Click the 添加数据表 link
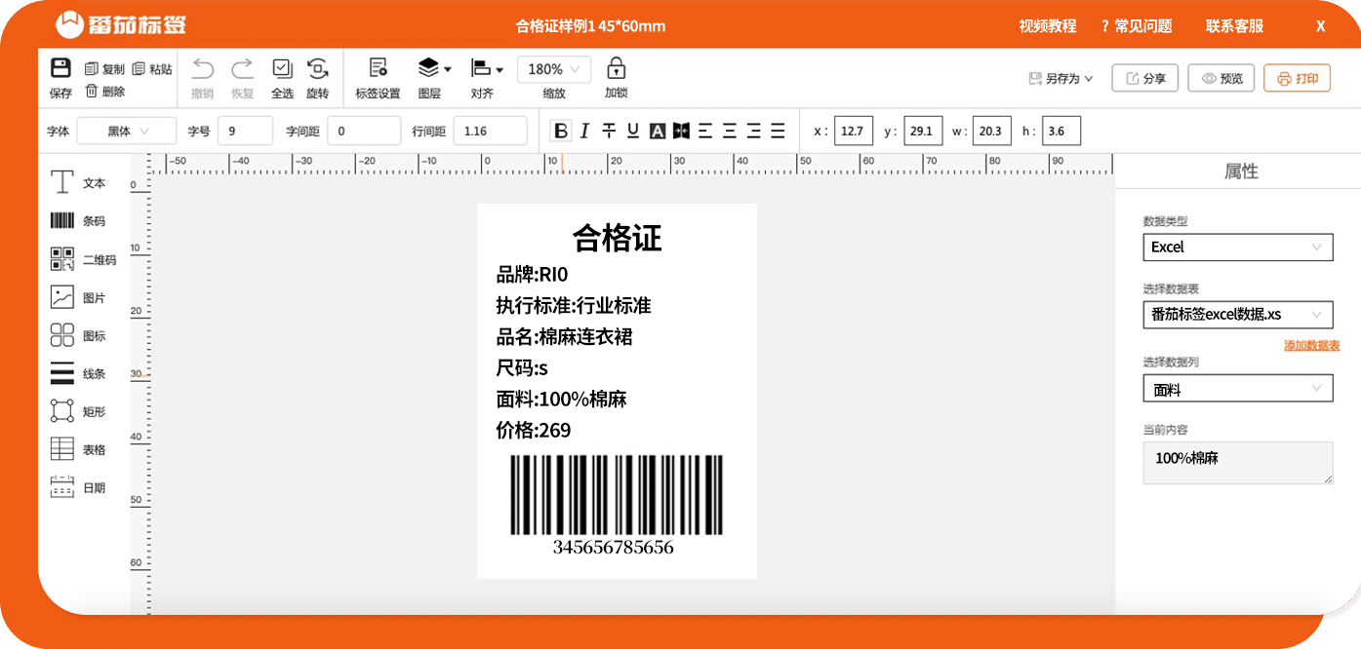The width and height of the screenshot is (1361, 649). point(1311,346)
